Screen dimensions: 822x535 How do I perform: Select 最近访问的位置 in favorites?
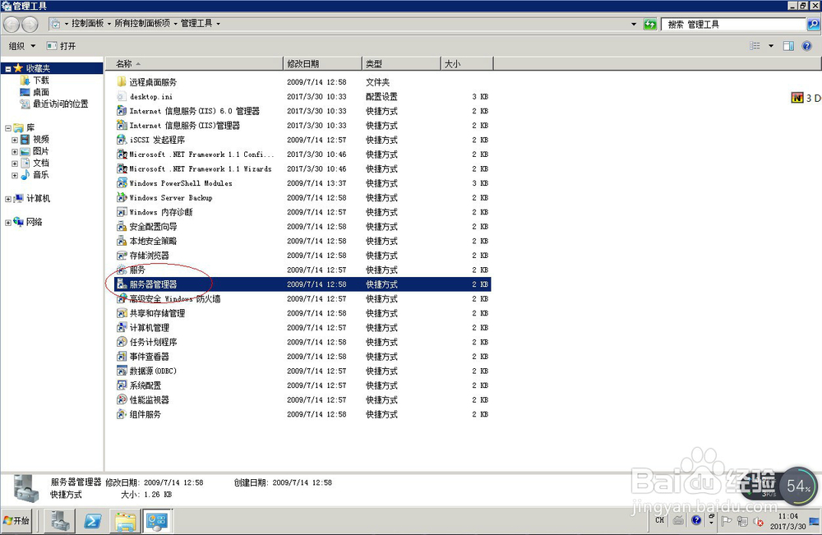coord(60,104)
